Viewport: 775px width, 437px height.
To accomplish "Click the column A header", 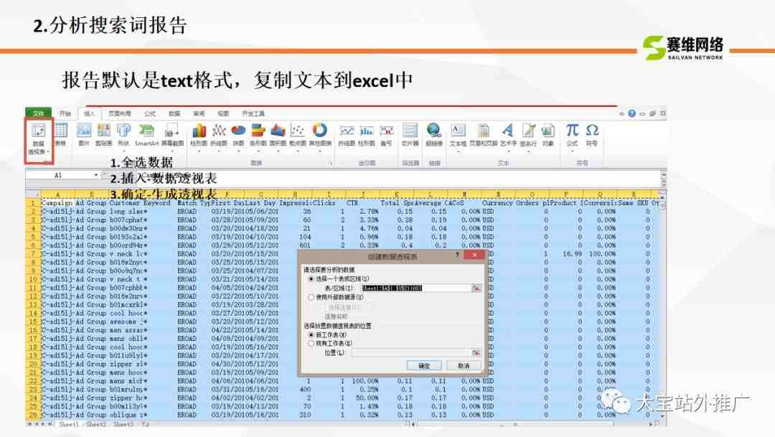I will coord(58,194).
